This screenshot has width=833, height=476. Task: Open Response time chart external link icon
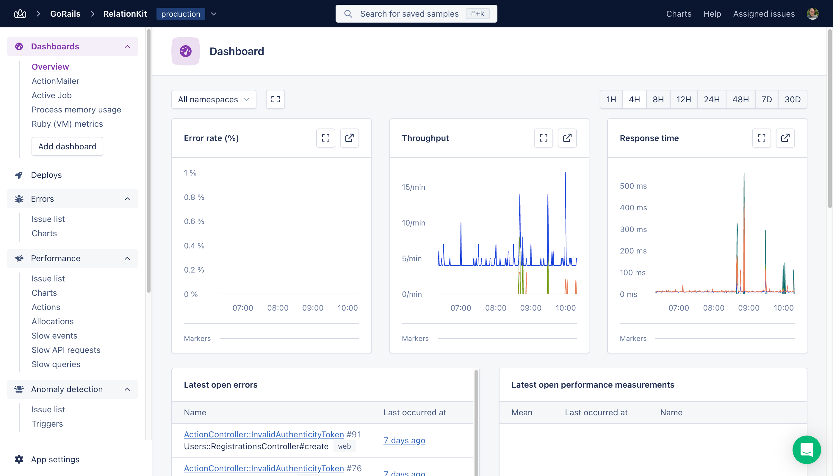click(x=785, y=138)
